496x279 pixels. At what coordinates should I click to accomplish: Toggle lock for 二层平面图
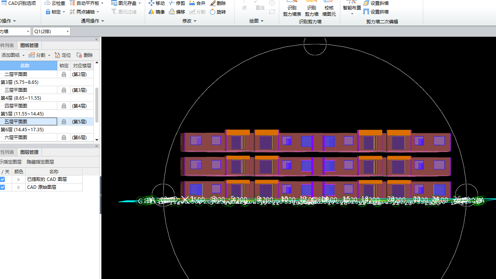(x=64, y=74)
